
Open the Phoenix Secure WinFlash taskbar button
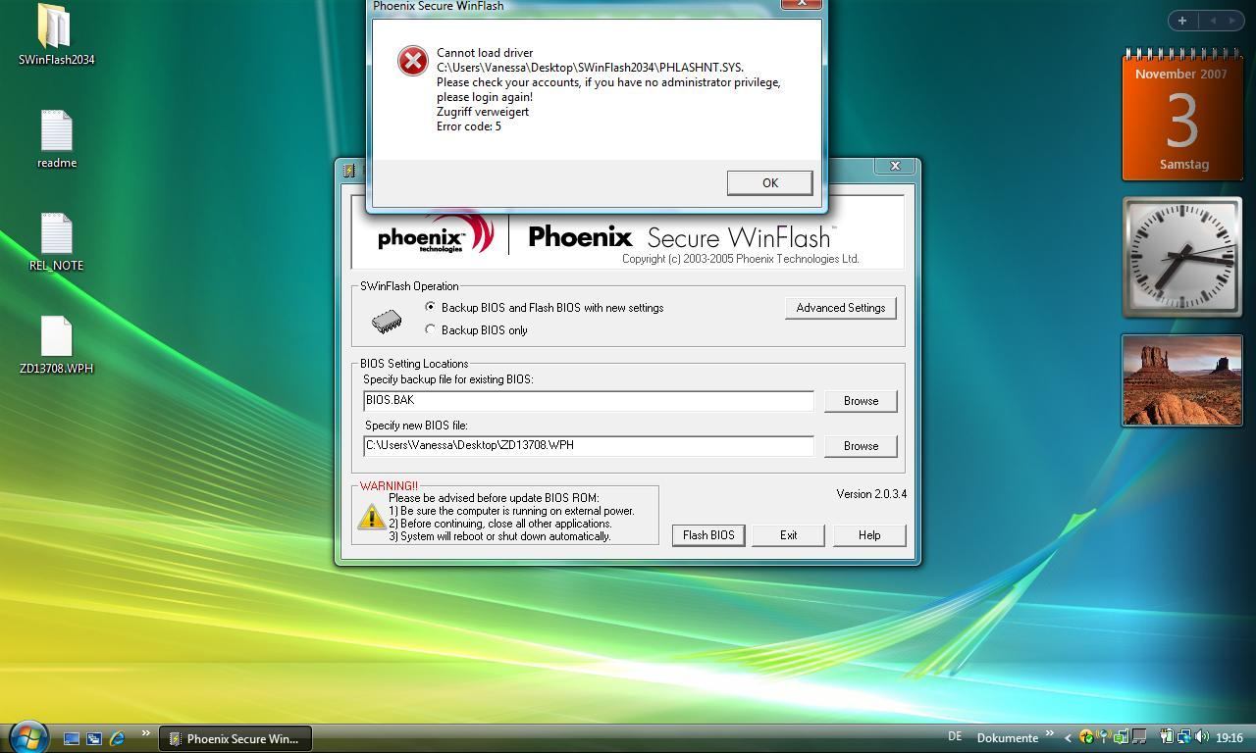(x=235, y=738)
